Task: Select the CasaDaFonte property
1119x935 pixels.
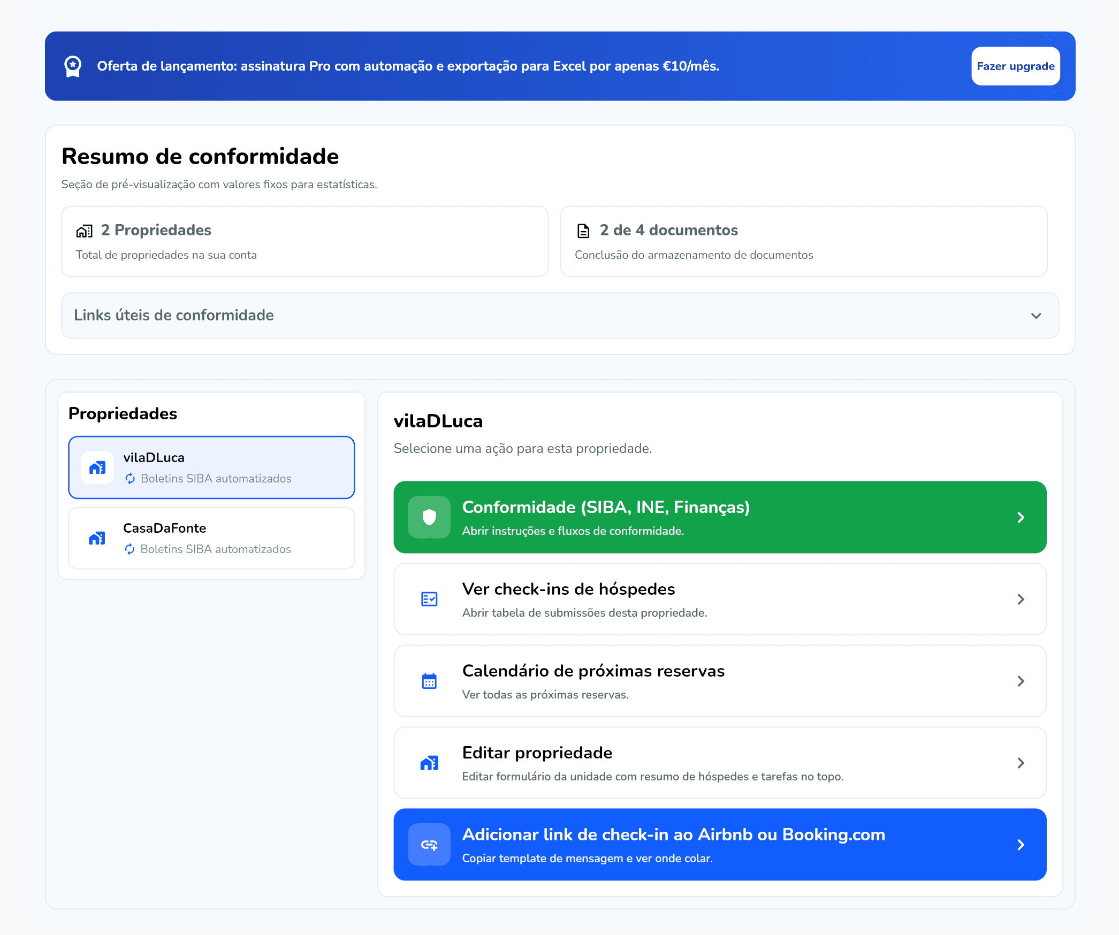Action: [x=211, y=538]
